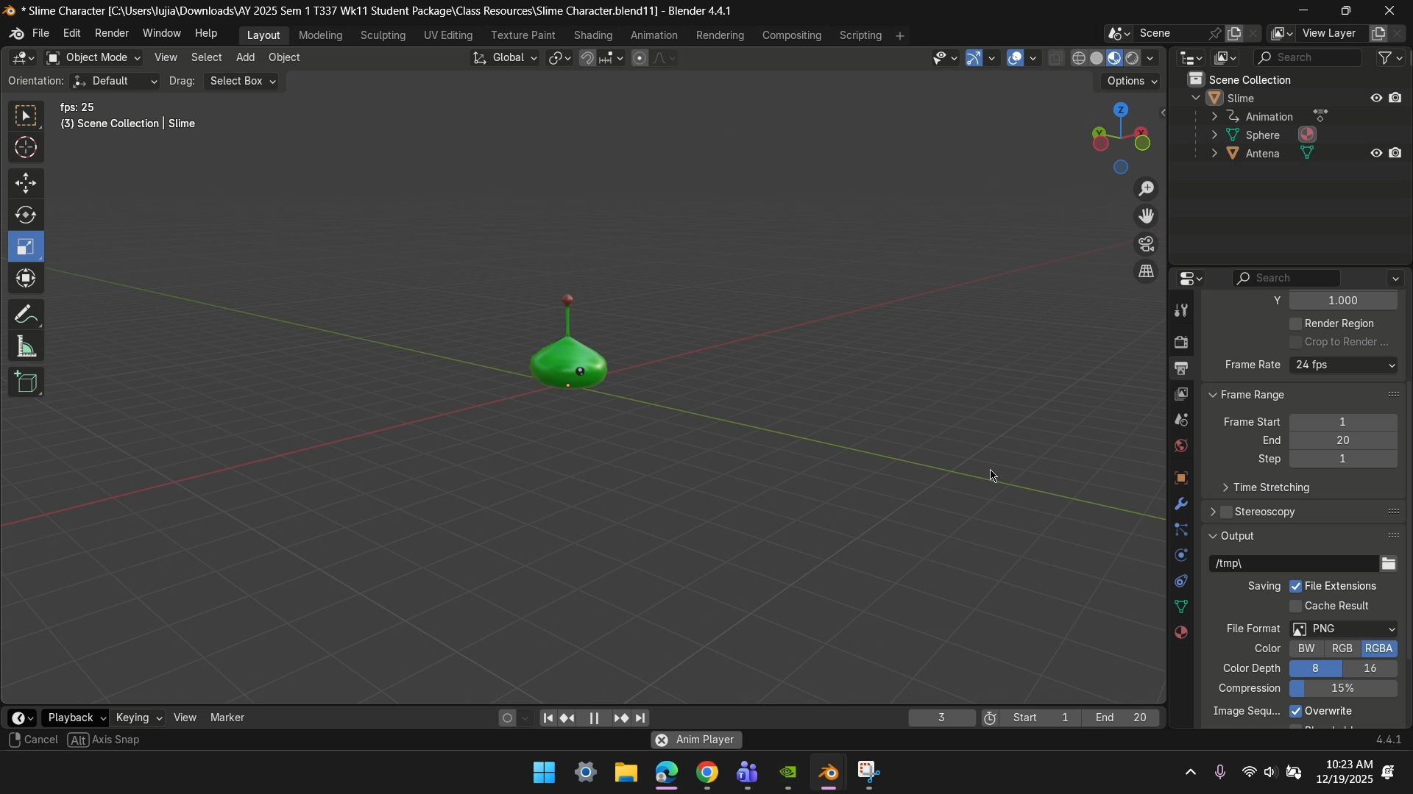Image resolution: width=1413 pixels, height=794 pixels.
Task: Toggle camera view in viewport
Action: [x=1147, y=244]
